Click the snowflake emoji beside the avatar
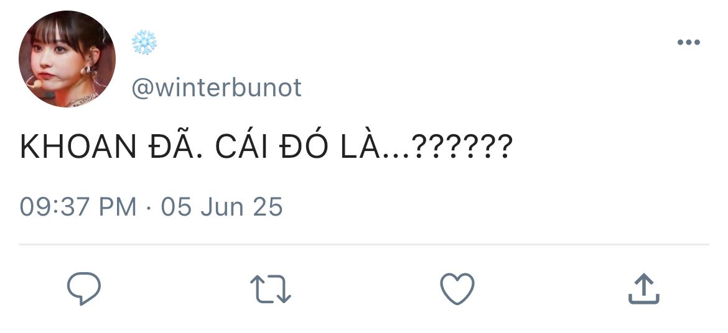The width and height of the screenshot is (728, 333). pos(144,43)
